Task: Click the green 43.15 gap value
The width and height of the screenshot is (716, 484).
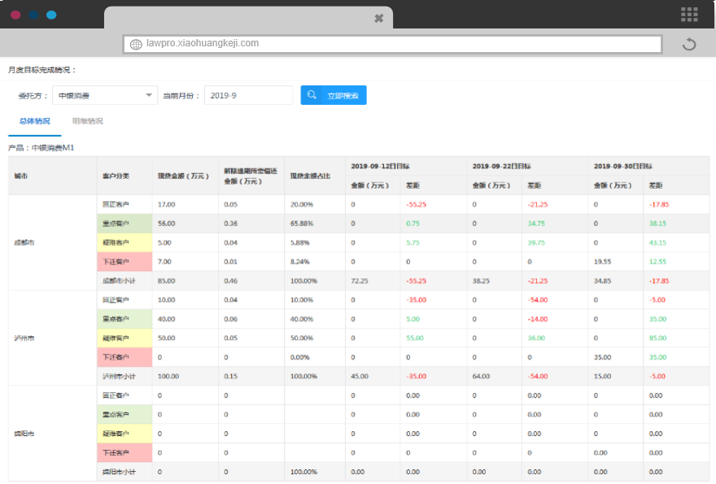Action: 657,243
